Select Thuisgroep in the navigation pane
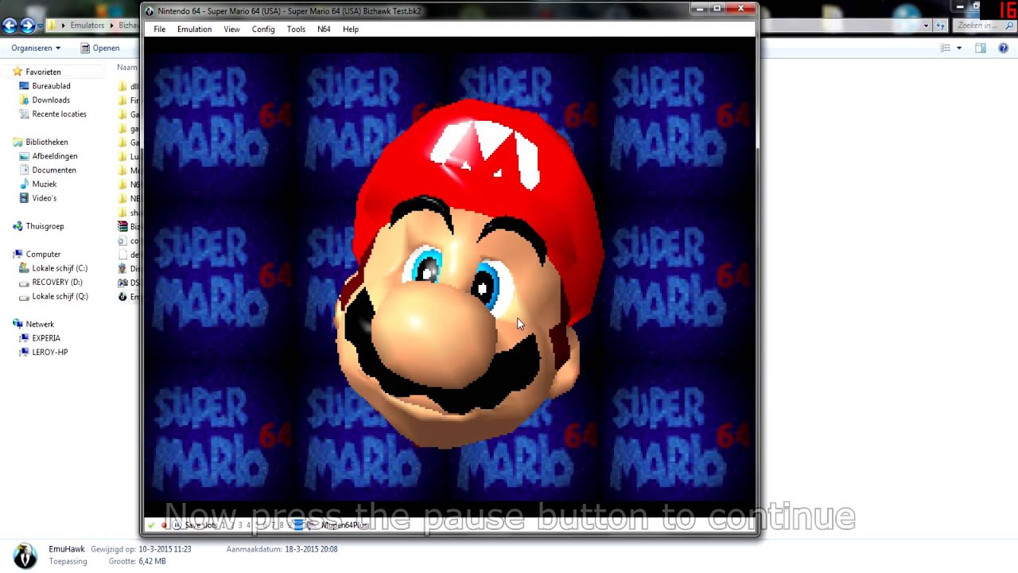1018x573 pixels. [x=45, y=227]
